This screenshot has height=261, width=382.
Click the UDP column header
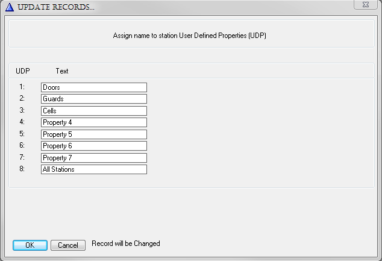(x=23, y=71)
